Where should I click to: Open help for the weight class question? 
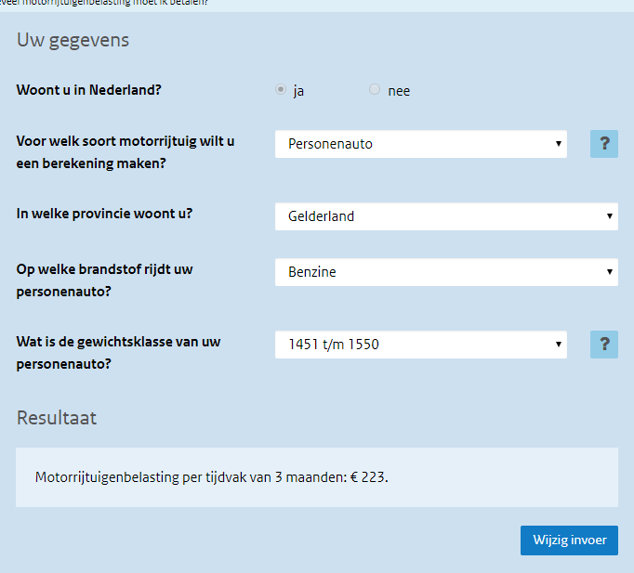(x=604, y=345)
